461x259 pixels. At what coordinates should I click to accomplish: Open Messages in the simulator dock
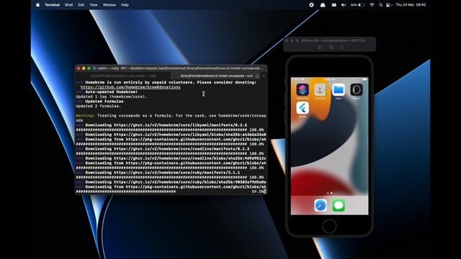click(339, 205)
